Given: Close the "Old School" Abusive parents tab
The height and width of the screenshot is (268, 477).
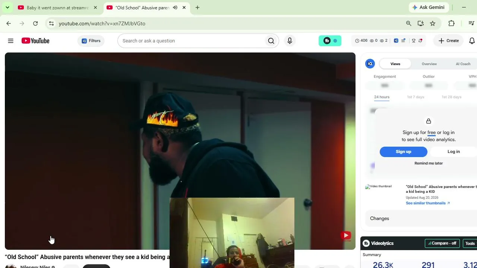Looking at the screenshot, I should click(x=184, y=7).
